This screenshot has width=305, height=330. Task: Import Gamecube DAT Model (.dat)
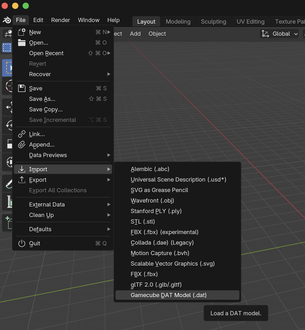pos(177,295)
